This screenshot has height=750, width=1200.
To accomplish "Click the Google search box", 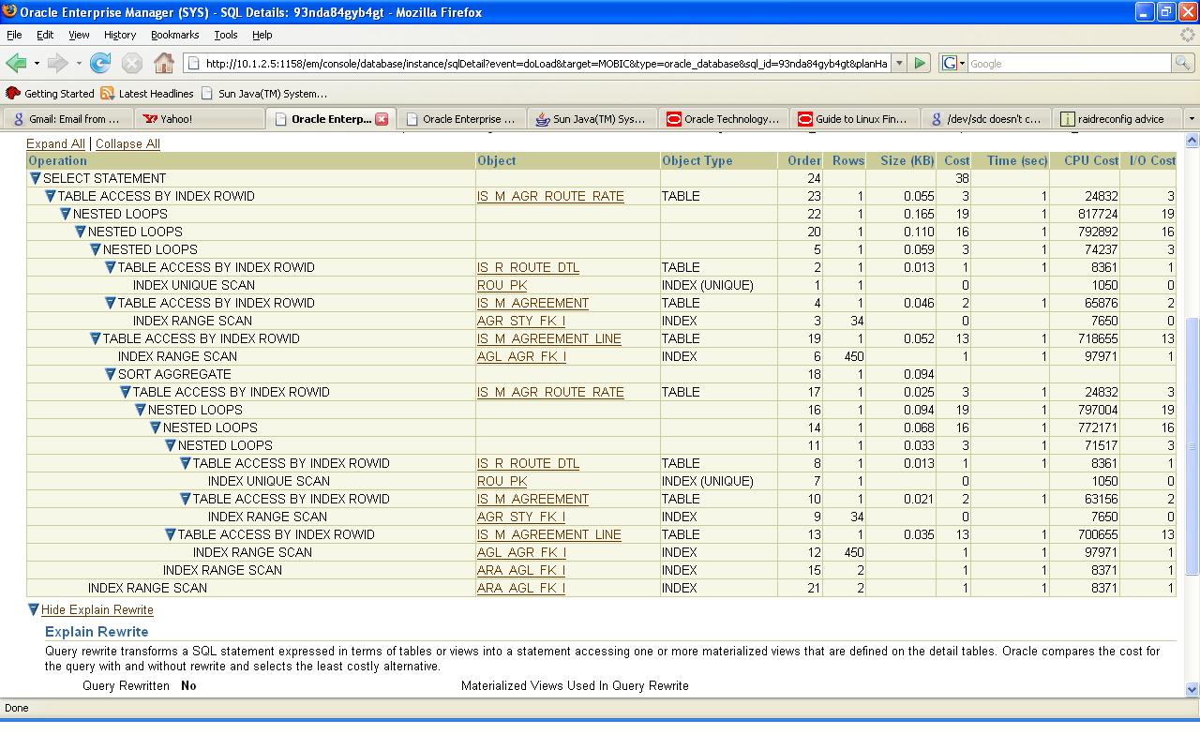I will tap(1069, 64).
